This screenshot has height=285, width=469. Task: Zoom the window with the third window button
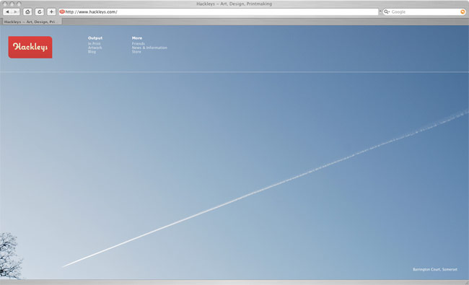(19, 4)
